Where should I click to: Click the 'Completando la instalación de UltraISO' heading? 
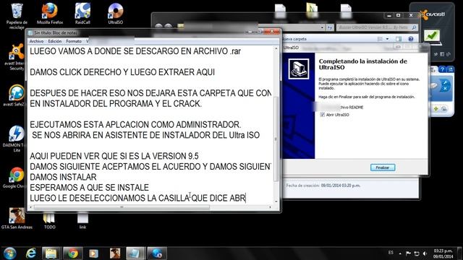pos(363,64)
